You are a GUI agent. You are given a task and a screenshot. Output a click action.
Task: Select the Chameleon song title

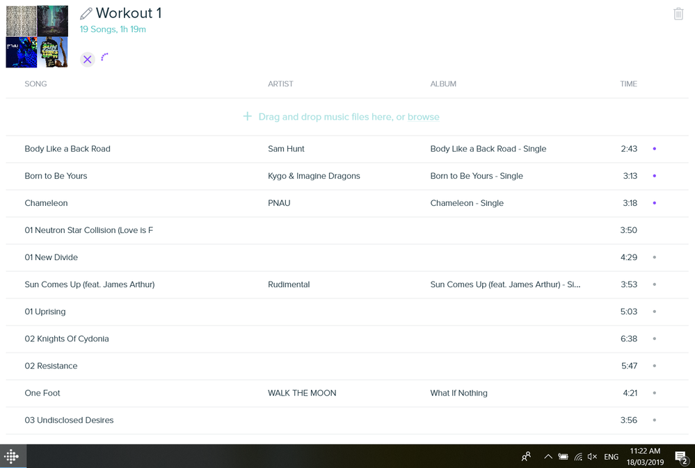(x=46, y=203)
